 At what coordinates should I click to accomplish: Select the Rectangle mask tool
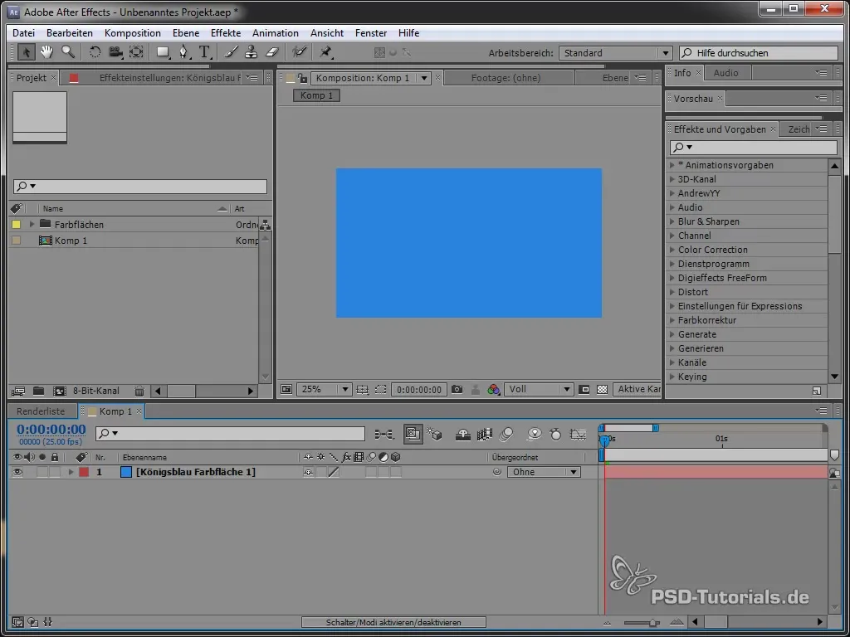pyautogui.click(x=163, y=52)
